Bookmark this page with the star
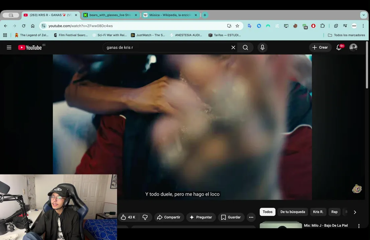370x240 pixels. (x=237, y=26)
